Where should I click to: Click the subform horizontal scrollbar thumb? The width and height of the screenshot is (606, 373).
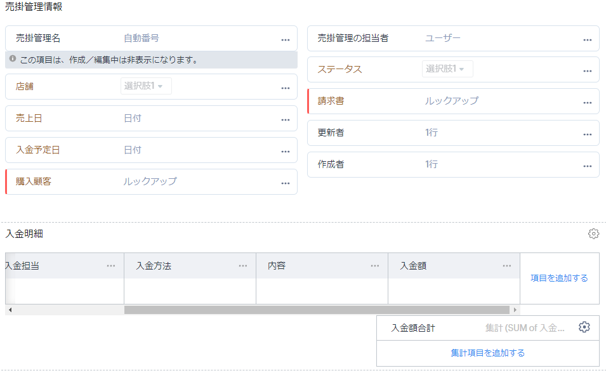[x=317, y=310]
